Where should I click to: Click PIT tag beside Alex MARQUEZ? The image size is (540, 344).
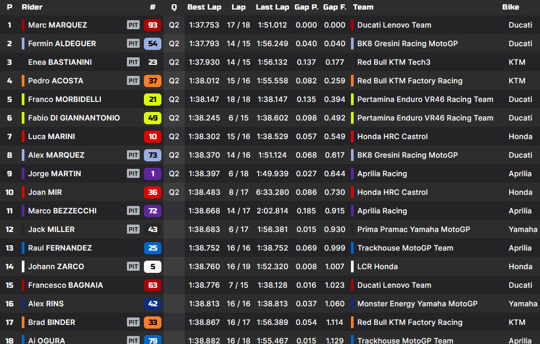(133, 156)
